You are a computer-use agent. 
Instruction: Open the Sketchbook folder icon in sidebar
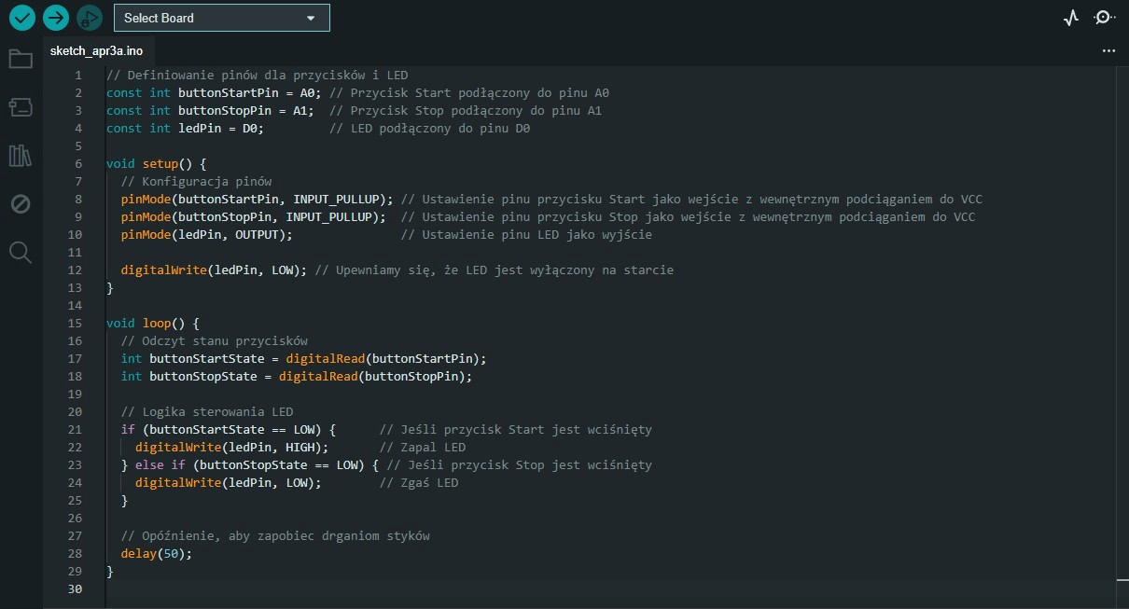pyautogui.click(x=21, y=59)
